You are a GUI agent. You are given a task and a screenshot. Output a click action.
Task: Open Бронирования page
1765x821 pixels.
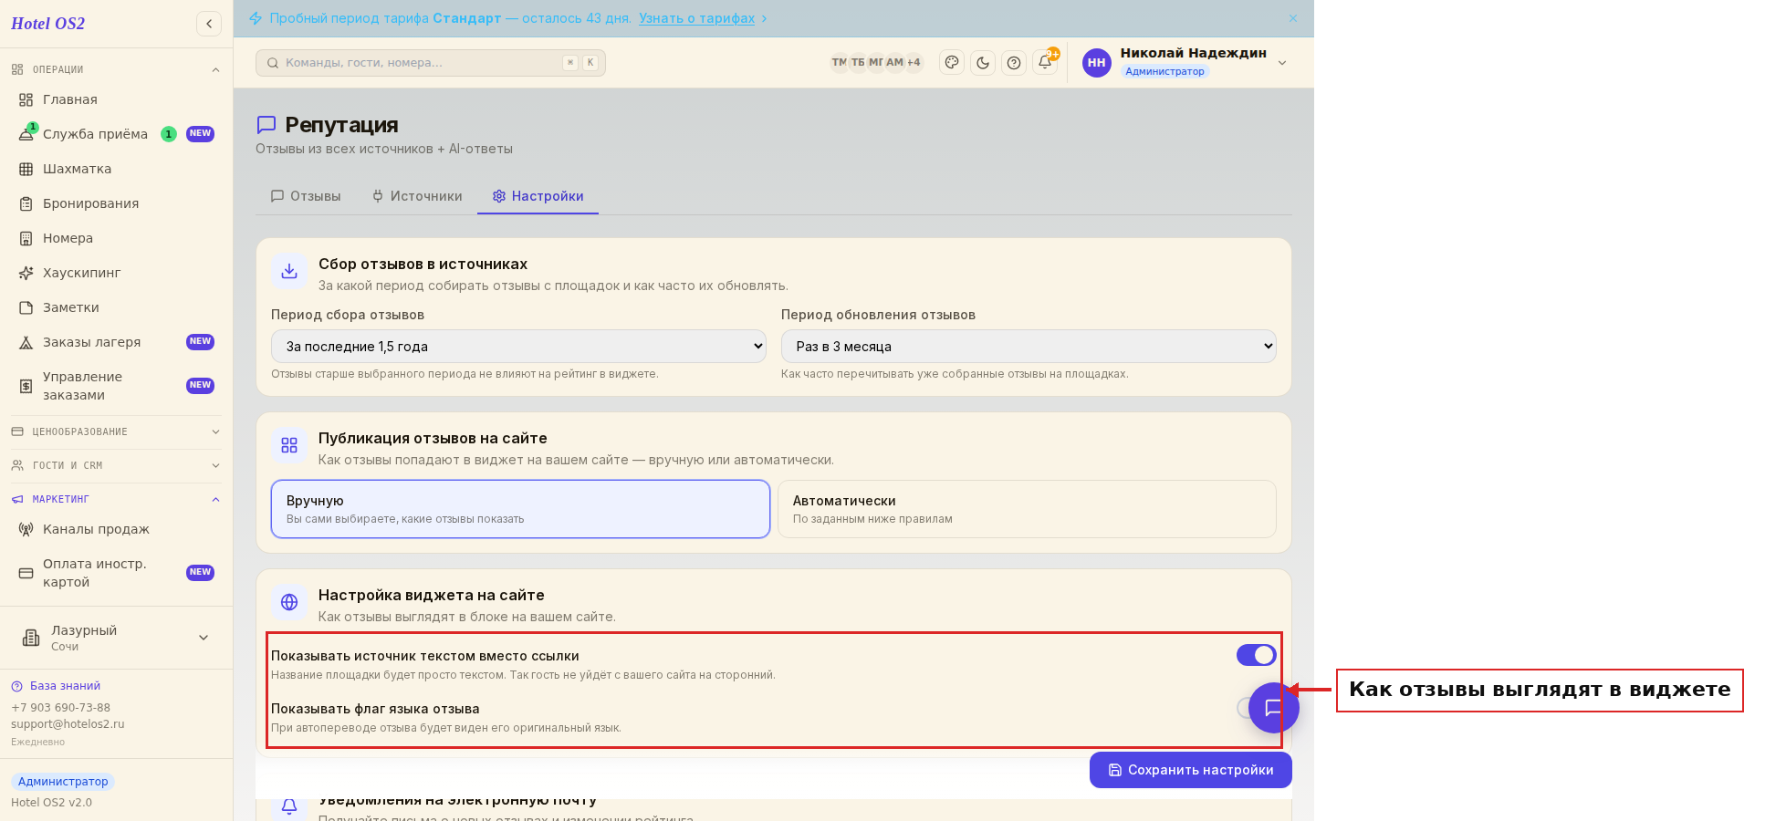[116, 203]
